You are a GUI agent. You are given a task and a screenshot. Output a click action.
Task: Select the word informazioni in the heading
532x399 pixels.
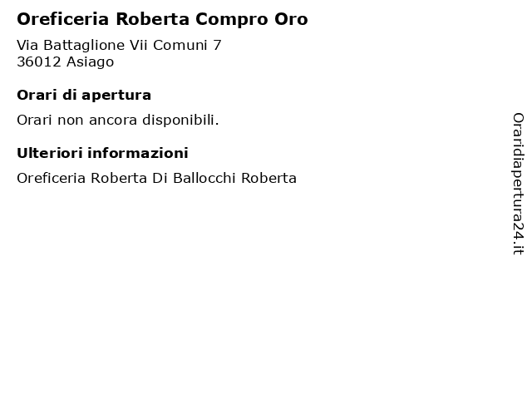pos(138,153)
